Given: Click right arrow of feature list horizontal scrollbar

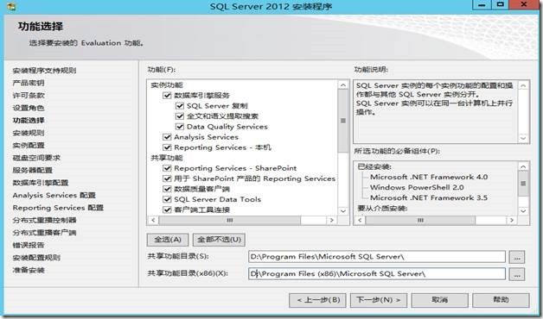Looking at the screenshot, I should [332, 220].
